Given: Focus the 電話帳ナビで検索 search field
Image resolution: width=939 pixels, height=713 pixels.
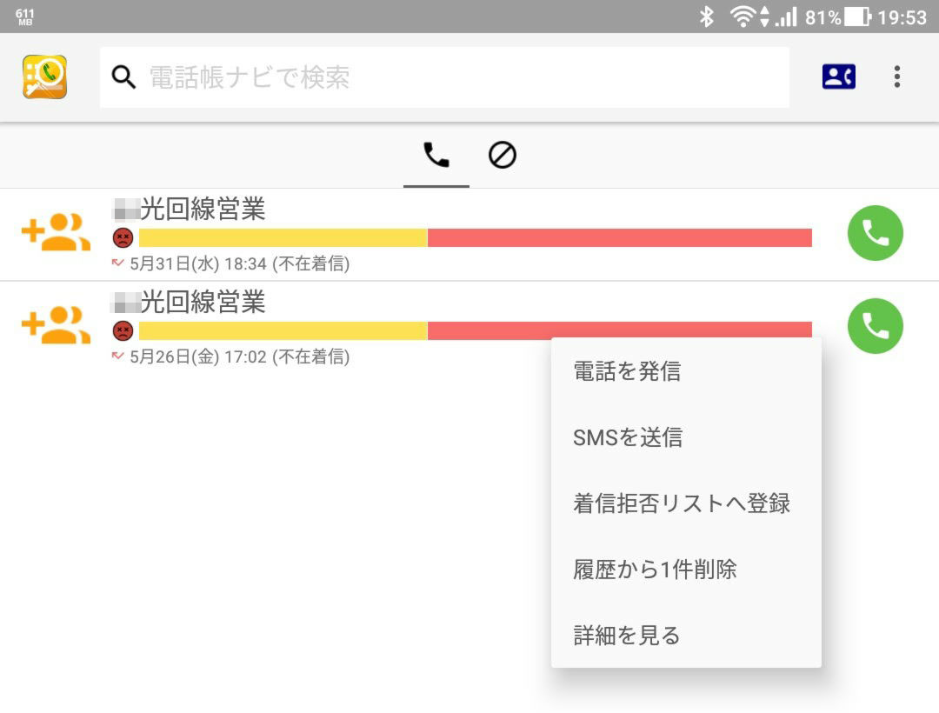Looking at the screenshot, I should [x=444, y=77].
